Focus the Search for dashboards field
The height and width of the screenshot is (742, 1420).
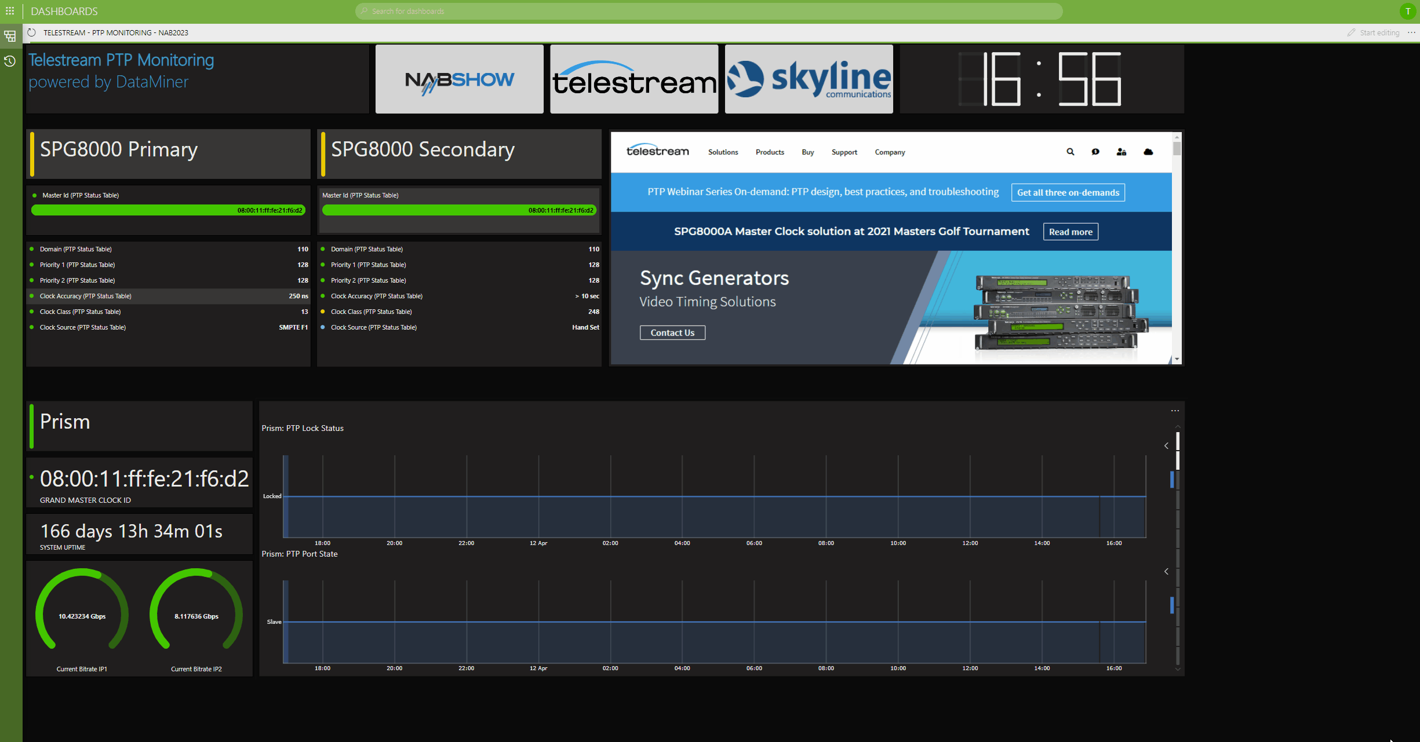click(x=708, y=11)
